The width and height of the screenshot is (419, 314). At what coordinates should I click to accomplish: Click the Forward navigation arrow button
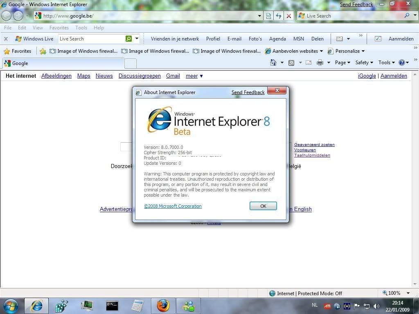click(18, 16)
